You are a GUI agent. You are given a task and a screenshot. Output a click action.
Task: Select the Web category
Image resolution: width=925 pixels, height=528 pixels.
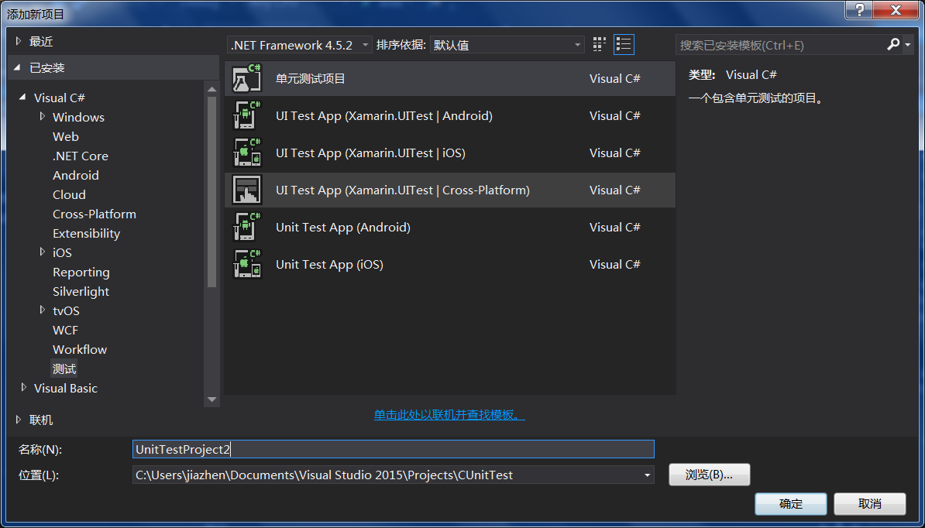pyautogui.click(x=66, y=137)
